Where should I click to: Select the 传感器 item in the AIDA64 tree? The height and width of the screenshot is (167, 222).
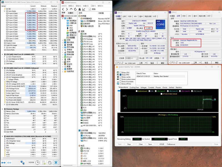point(72,37)
